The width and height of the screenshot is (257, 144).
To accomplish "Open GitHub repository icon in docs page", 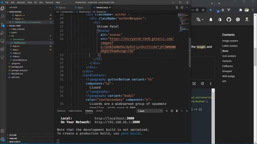I will [x=229, y=20].
